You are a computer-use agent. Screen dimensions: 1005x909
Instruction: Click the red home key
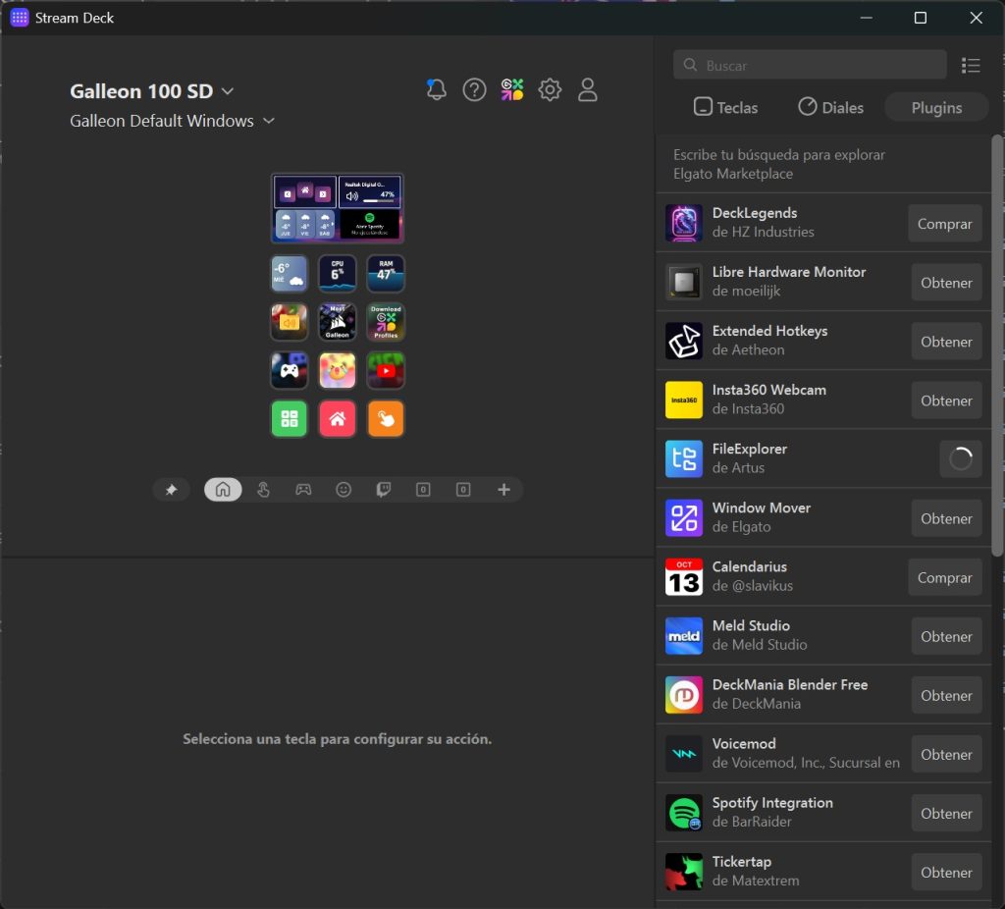point(338,419)
